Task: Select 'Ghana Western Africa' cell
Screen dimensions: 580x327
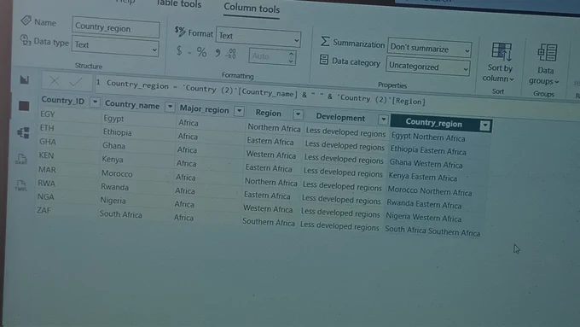Action: click(426, 164)
